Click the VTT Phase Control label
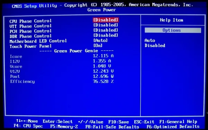The image size is (208, 130). tap(31, 26)
